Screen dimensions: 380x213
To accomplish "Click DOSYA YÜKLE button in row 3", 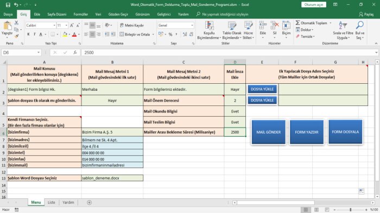I will (x=262, y=100).
